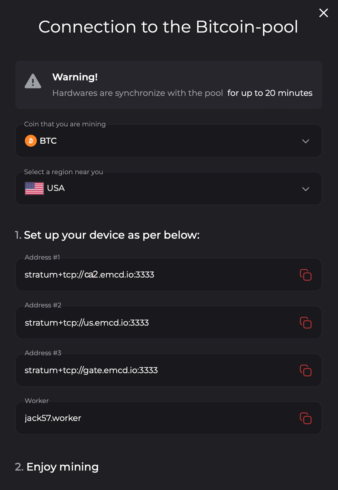Click the 'Connection to the Bitcoin-pool' title
Screen dimensions: 338x490
pyautogui.click(x=168, y=27)
